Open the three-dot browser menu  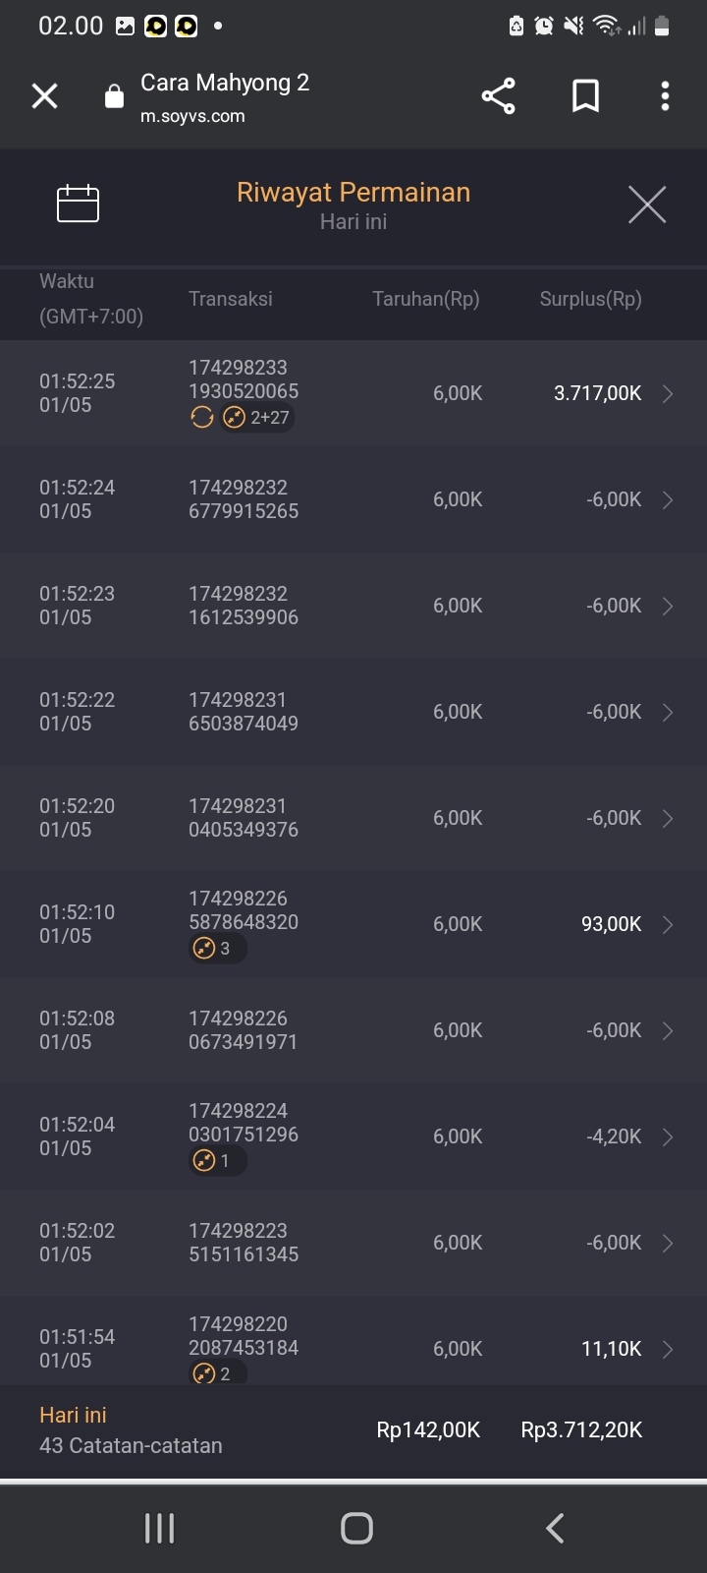pyautogui.click(x=665, y=96)
